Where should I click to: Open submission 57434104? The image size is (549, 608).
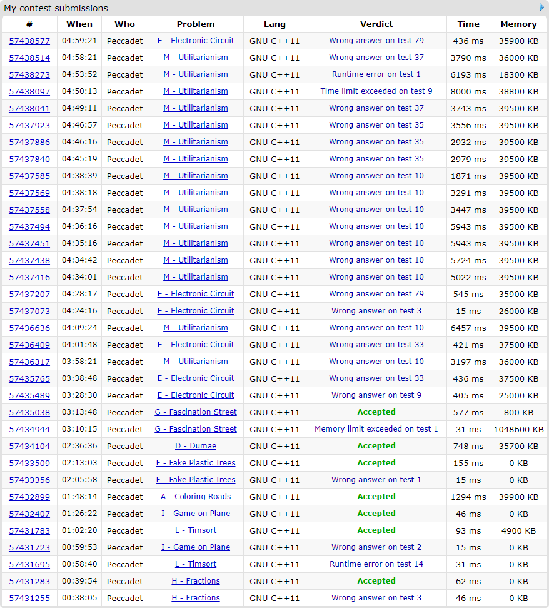coord(29,446)
